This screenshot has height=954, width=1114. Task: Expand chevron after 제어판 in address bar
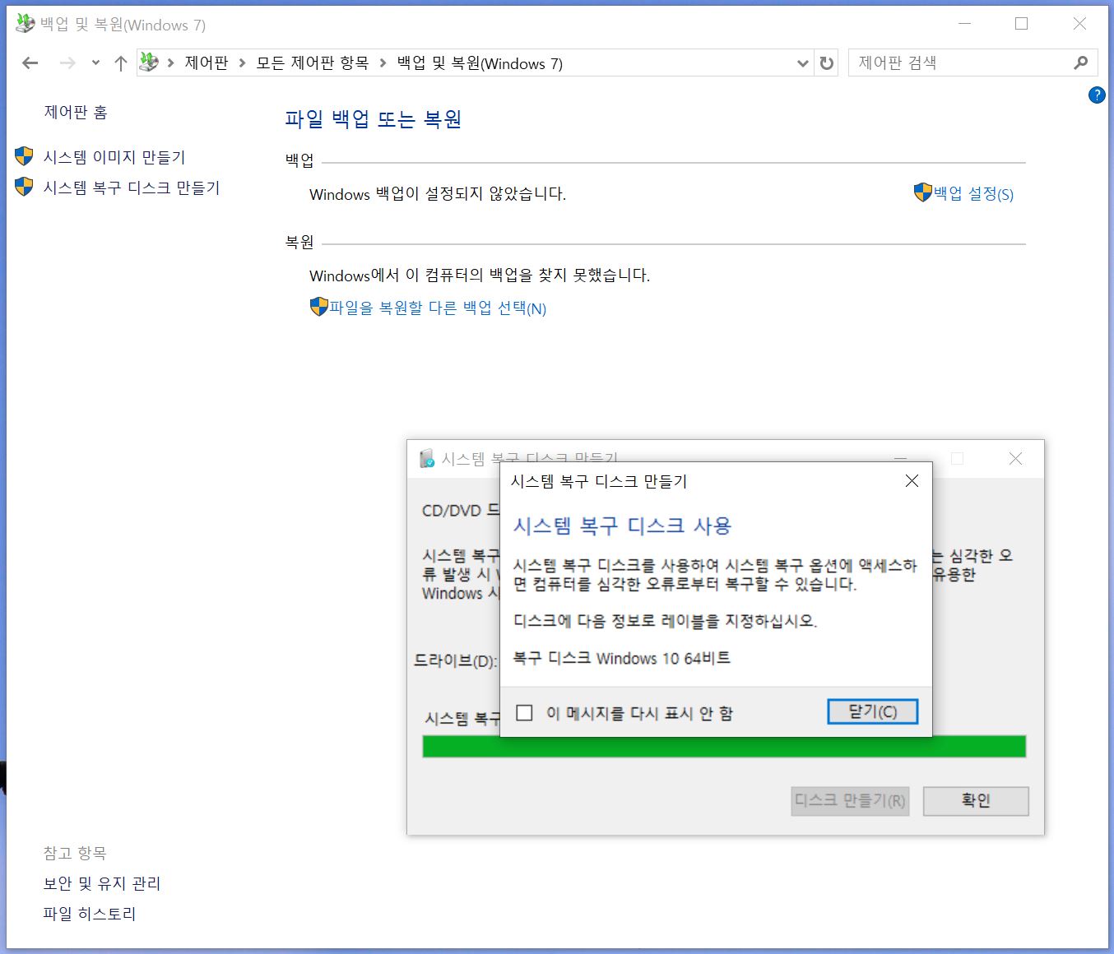[242, 63]
